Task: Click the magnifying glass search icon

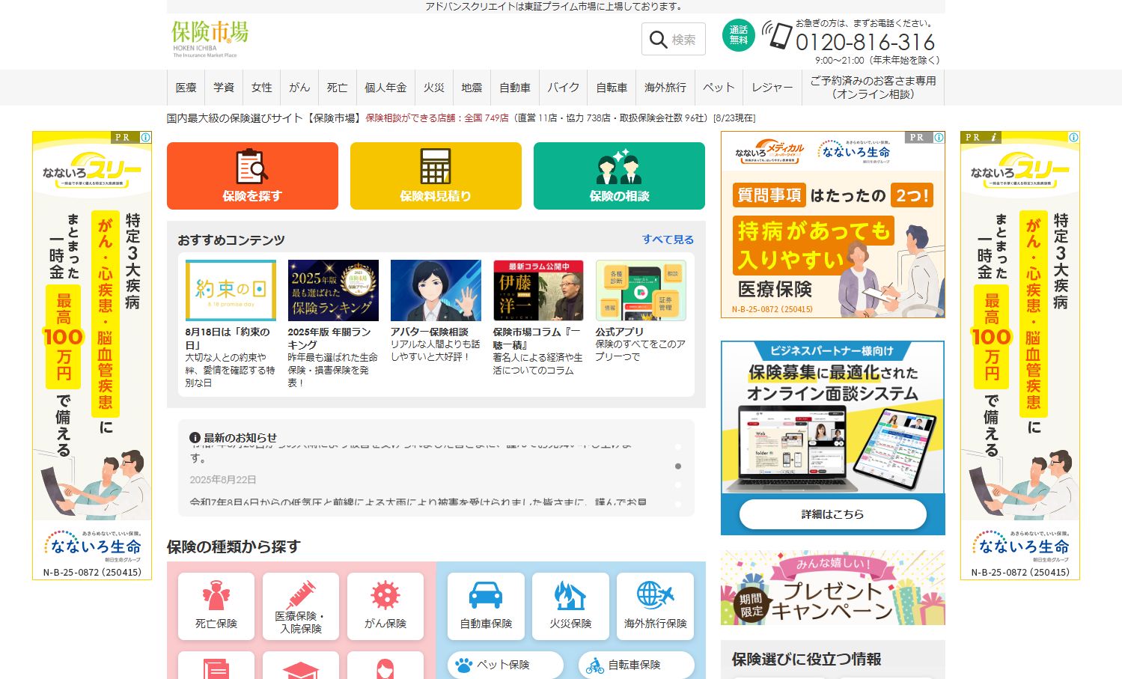Action: point(659,40)
